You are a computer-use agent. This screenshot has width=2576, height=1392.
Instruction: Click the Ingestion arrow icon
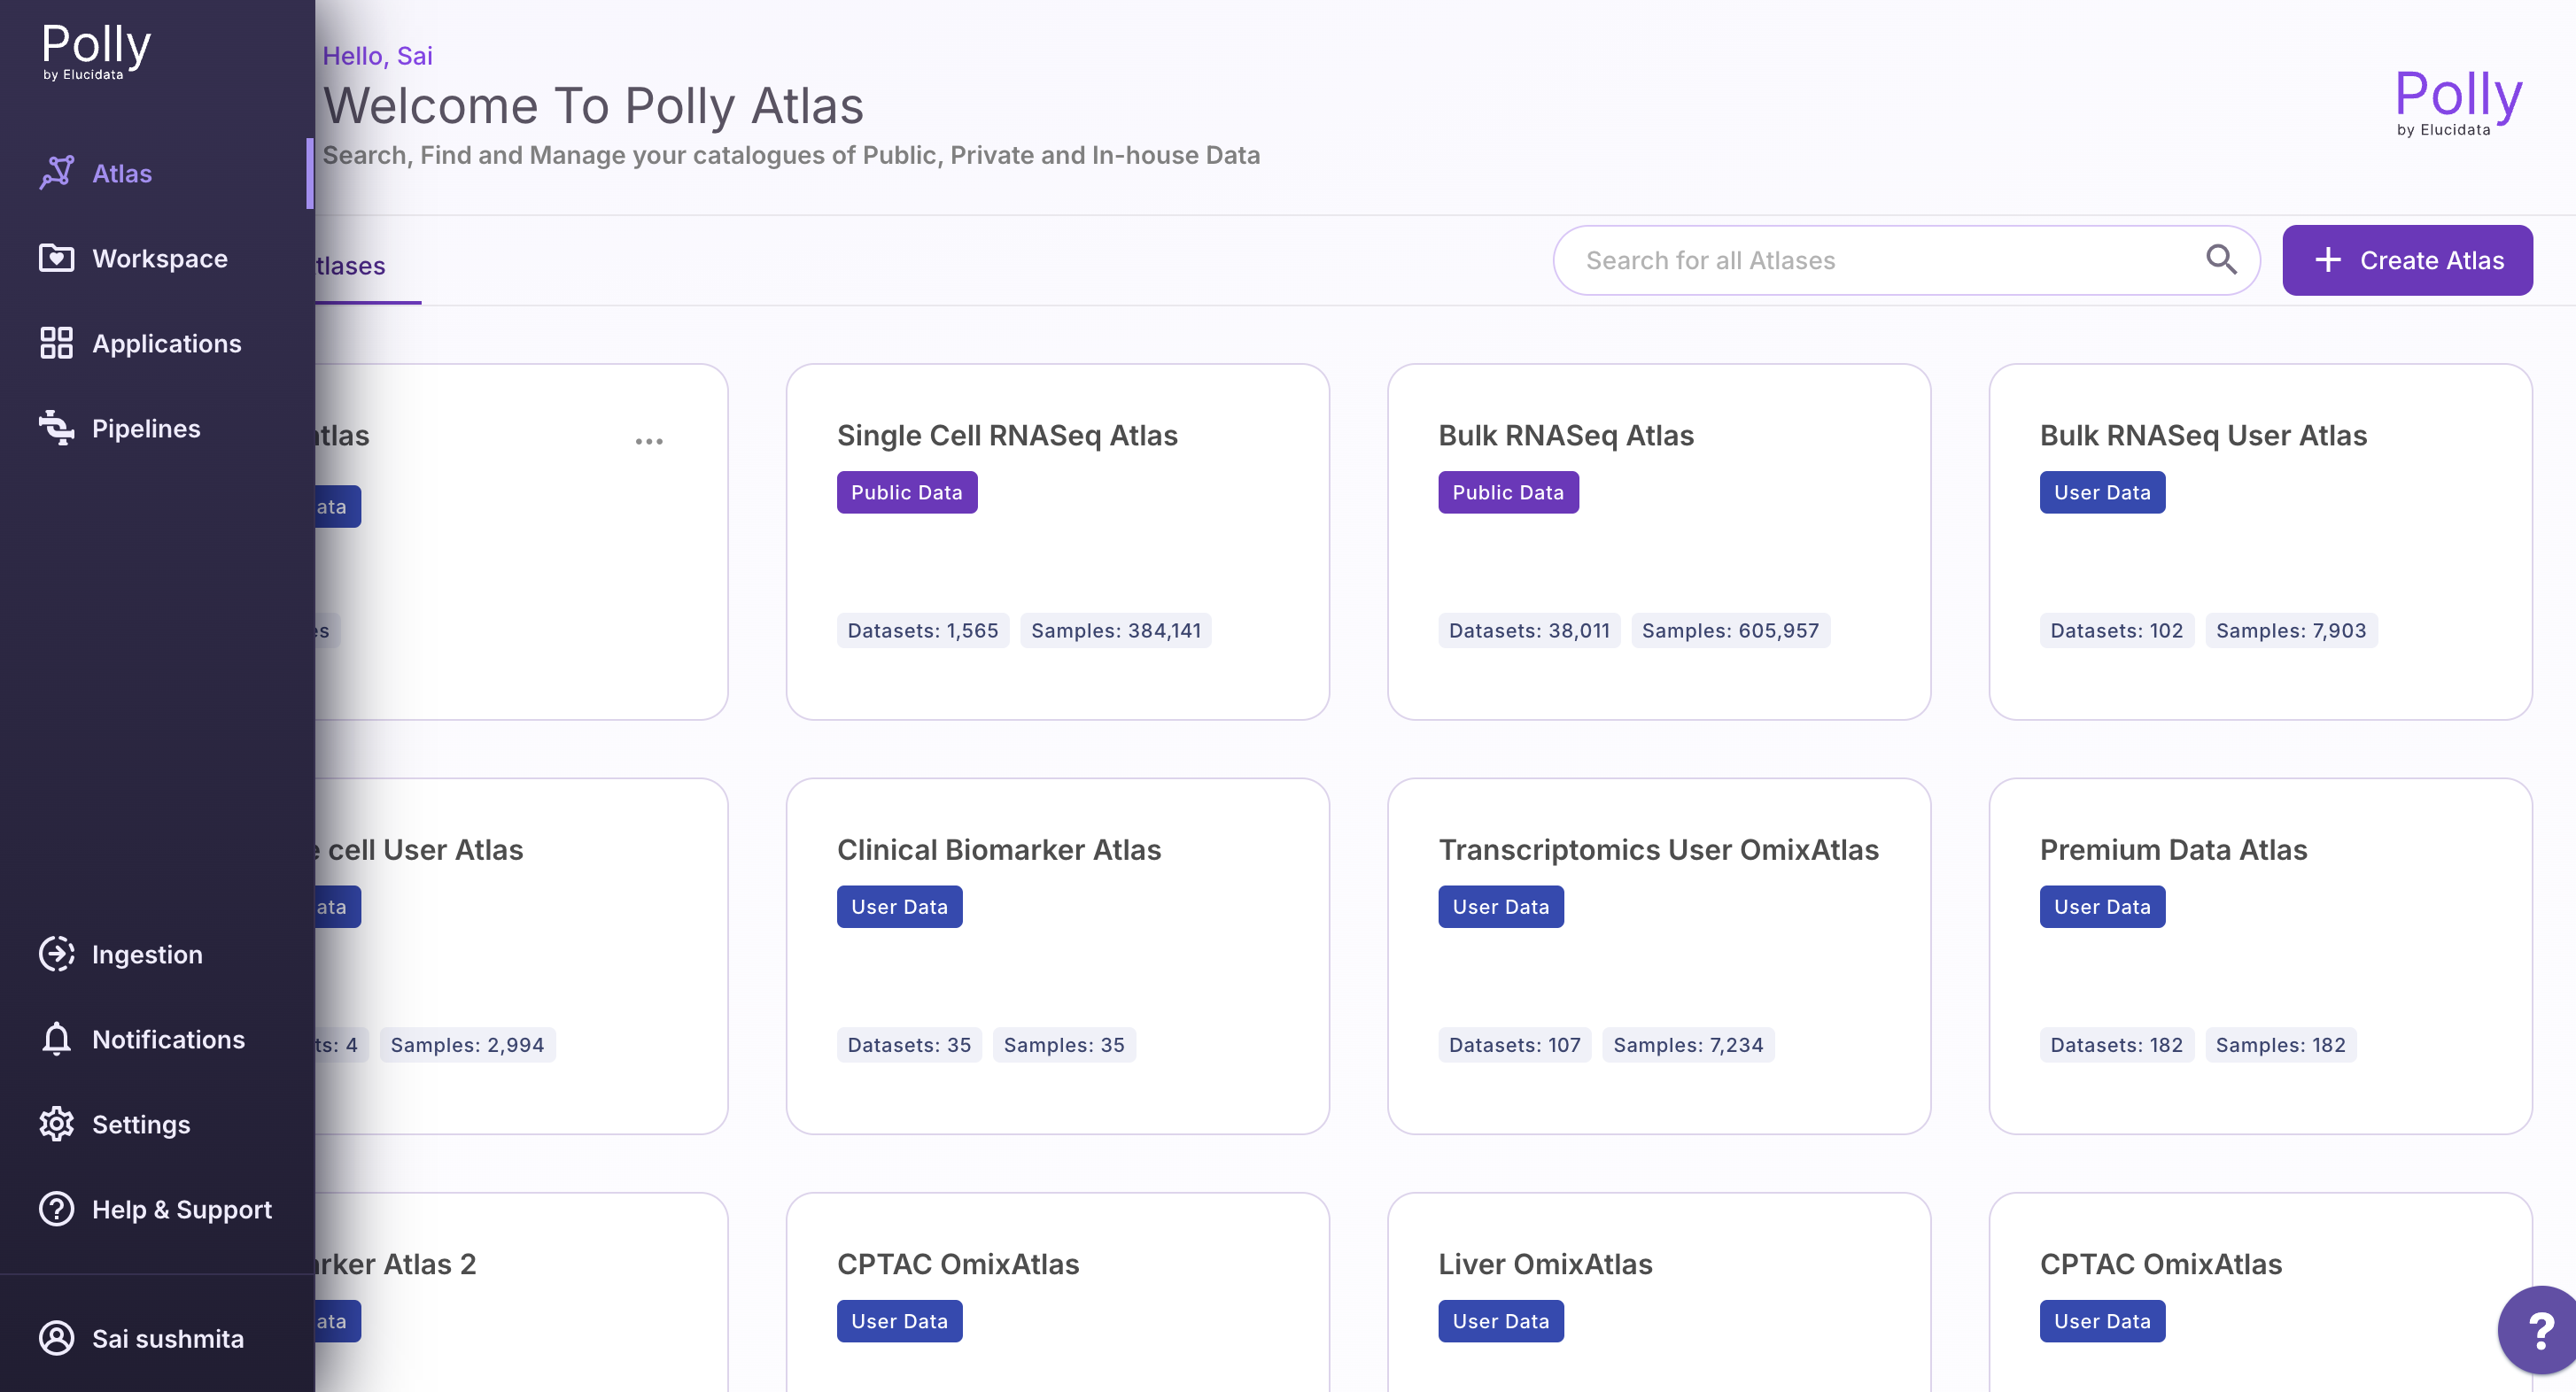click(57, 954)
